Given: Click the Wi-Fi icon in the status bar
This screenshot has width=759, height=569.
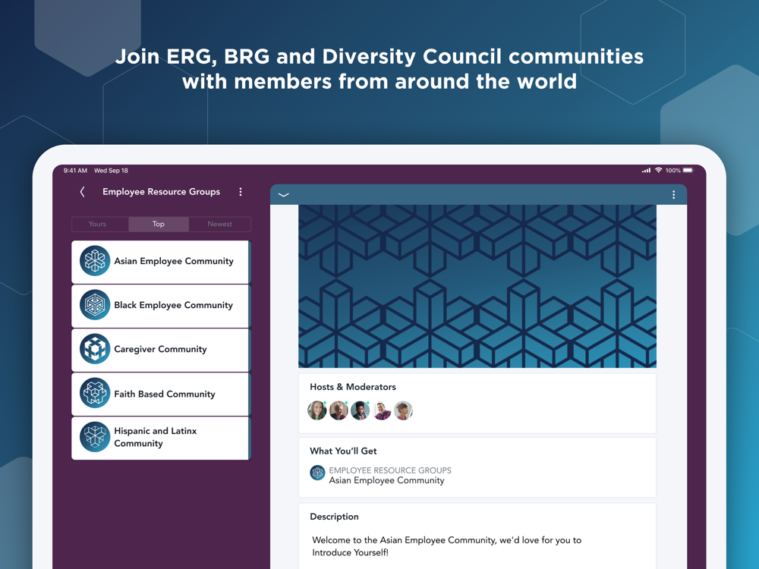Looking at the screenshot, I should pyautogui.click(x=658, y=170).
